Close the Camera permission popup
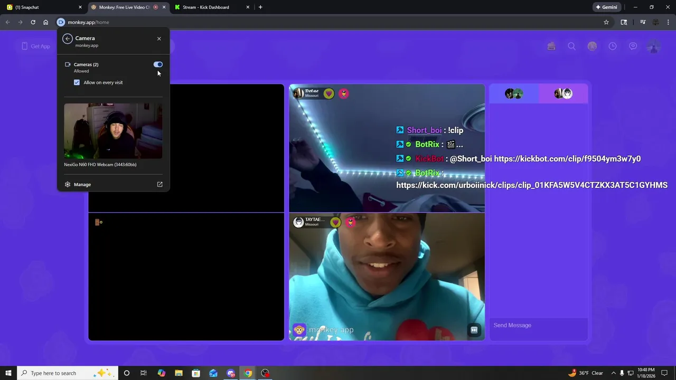Image resolution: width=676 pixels, height=380 pixels. [x=159, y=39]
